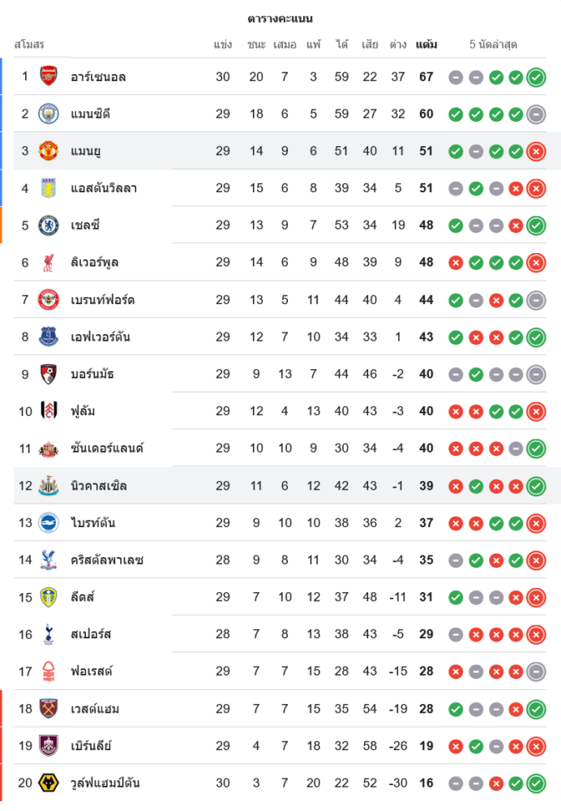Screen dimensions: 561x811
Task: Open the คริสตัลพาเลซ team page
Action: (109, 560)
